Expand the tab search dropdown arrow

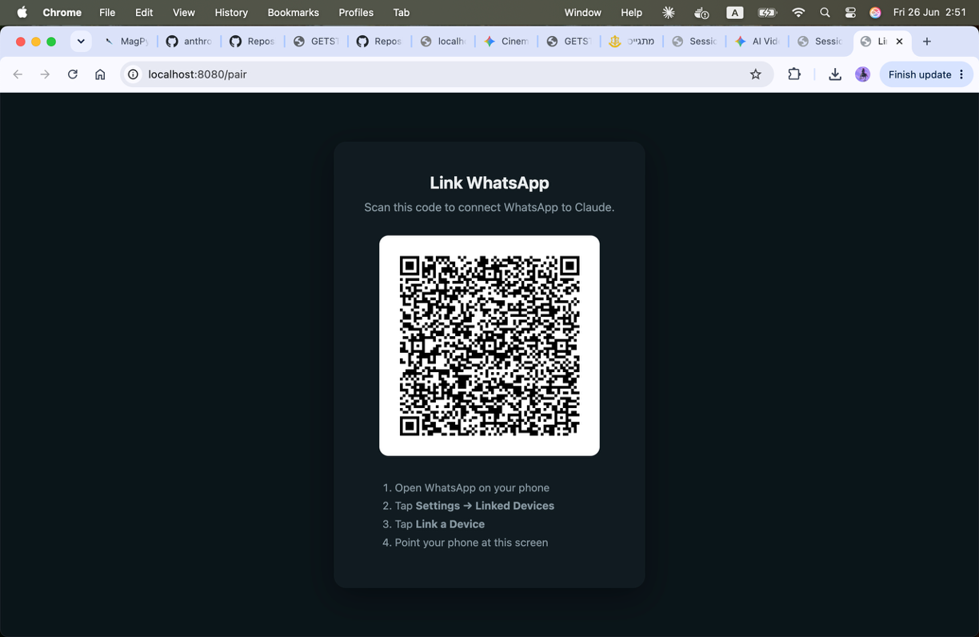(81, 42)
